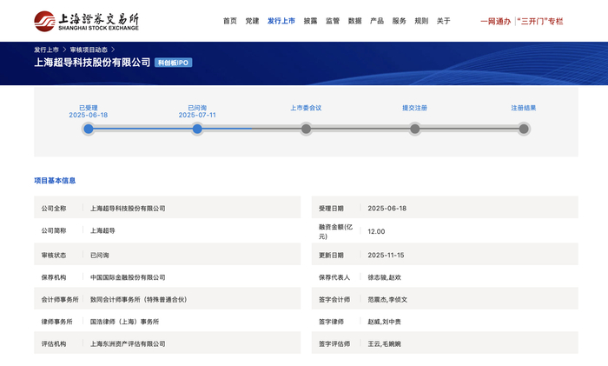The image size is (608, 366).
Task: Click the 保荐代表人 names value
Action: click(x=384, y=277)
